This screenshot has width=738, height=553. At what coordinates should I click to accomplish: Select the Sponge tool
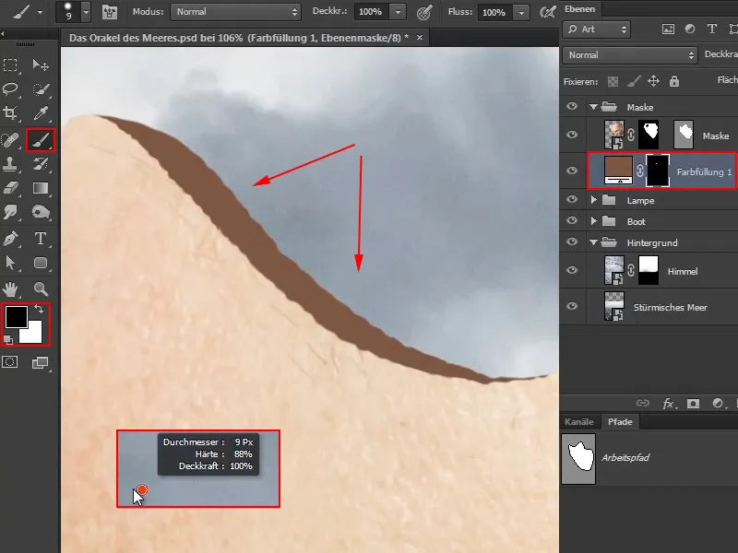pos(41,212)
